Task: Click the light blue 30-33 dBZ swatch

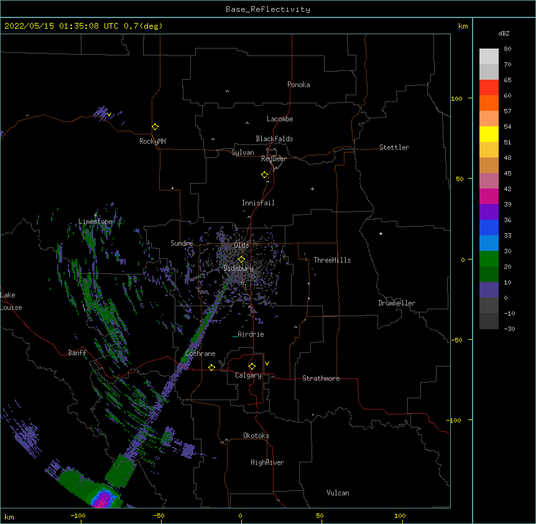Action: (x=489, y=243)
